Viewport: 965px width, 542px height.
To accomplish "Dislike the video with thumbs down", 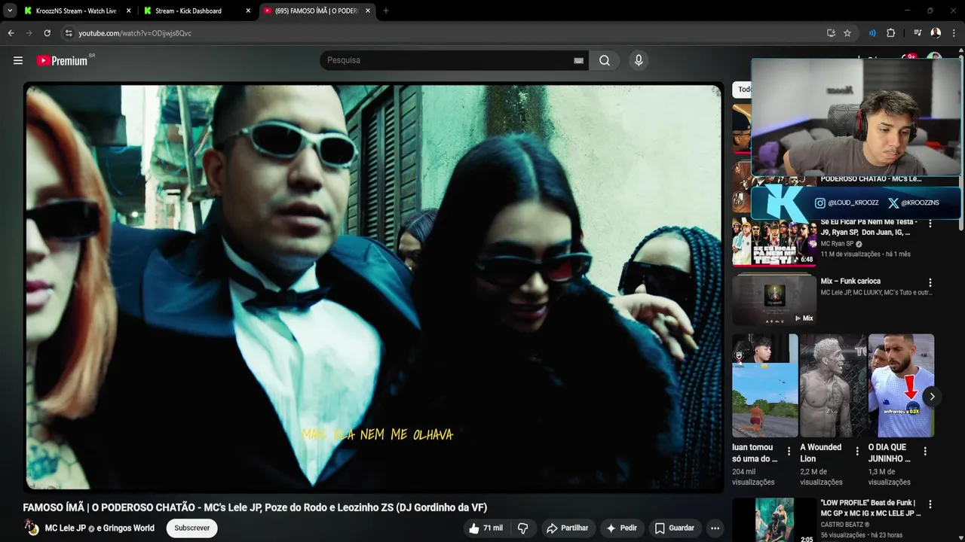I will [x=522, y=528].
